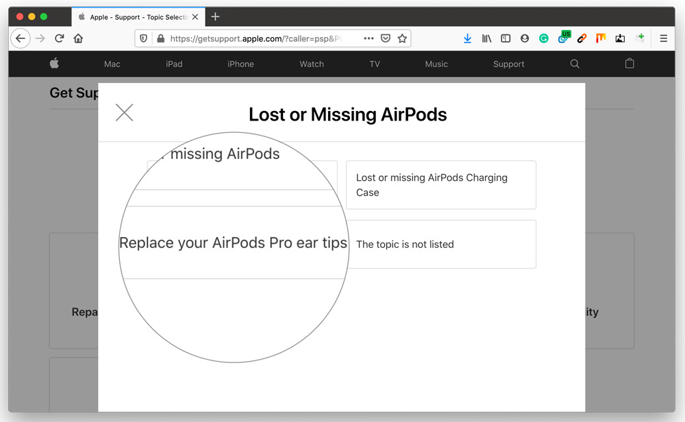Select Support in the Apple navigation
The height and width of the screenshot is (422, 685).
[x=508, y=64]
